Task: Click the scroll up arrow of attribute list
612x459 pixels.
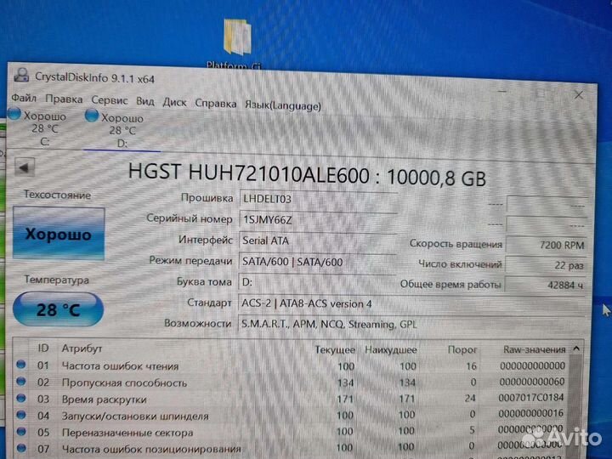Action: [576, 348]
